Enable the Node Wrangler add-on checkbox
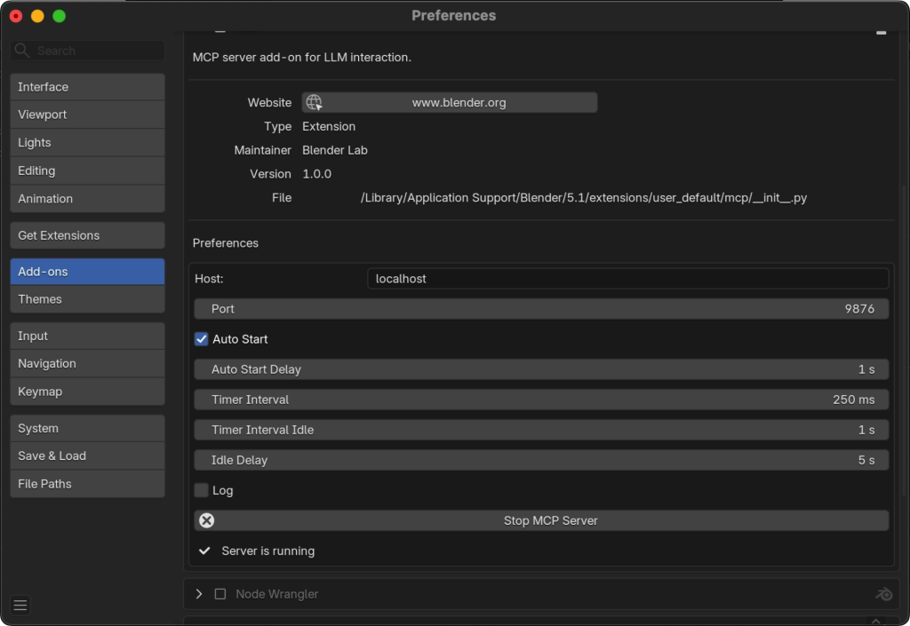Screen dimensions: 910x626 [220, 594]
